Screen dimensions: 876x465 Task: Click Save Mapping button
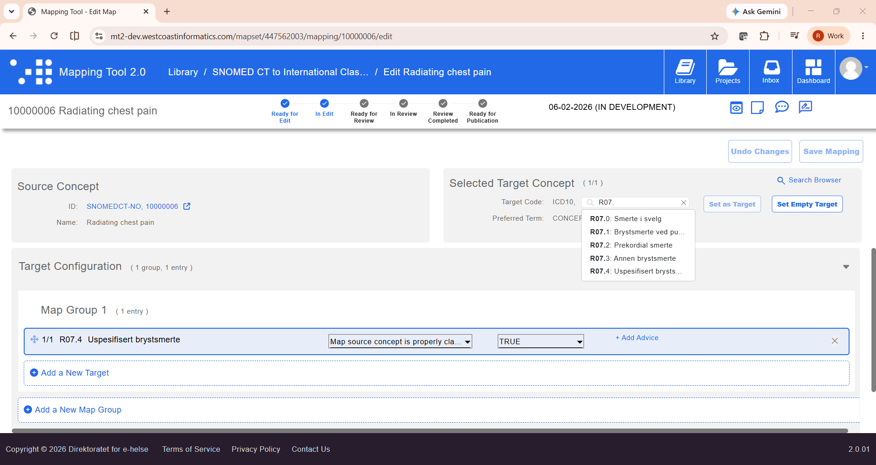(x=831, y=151)
